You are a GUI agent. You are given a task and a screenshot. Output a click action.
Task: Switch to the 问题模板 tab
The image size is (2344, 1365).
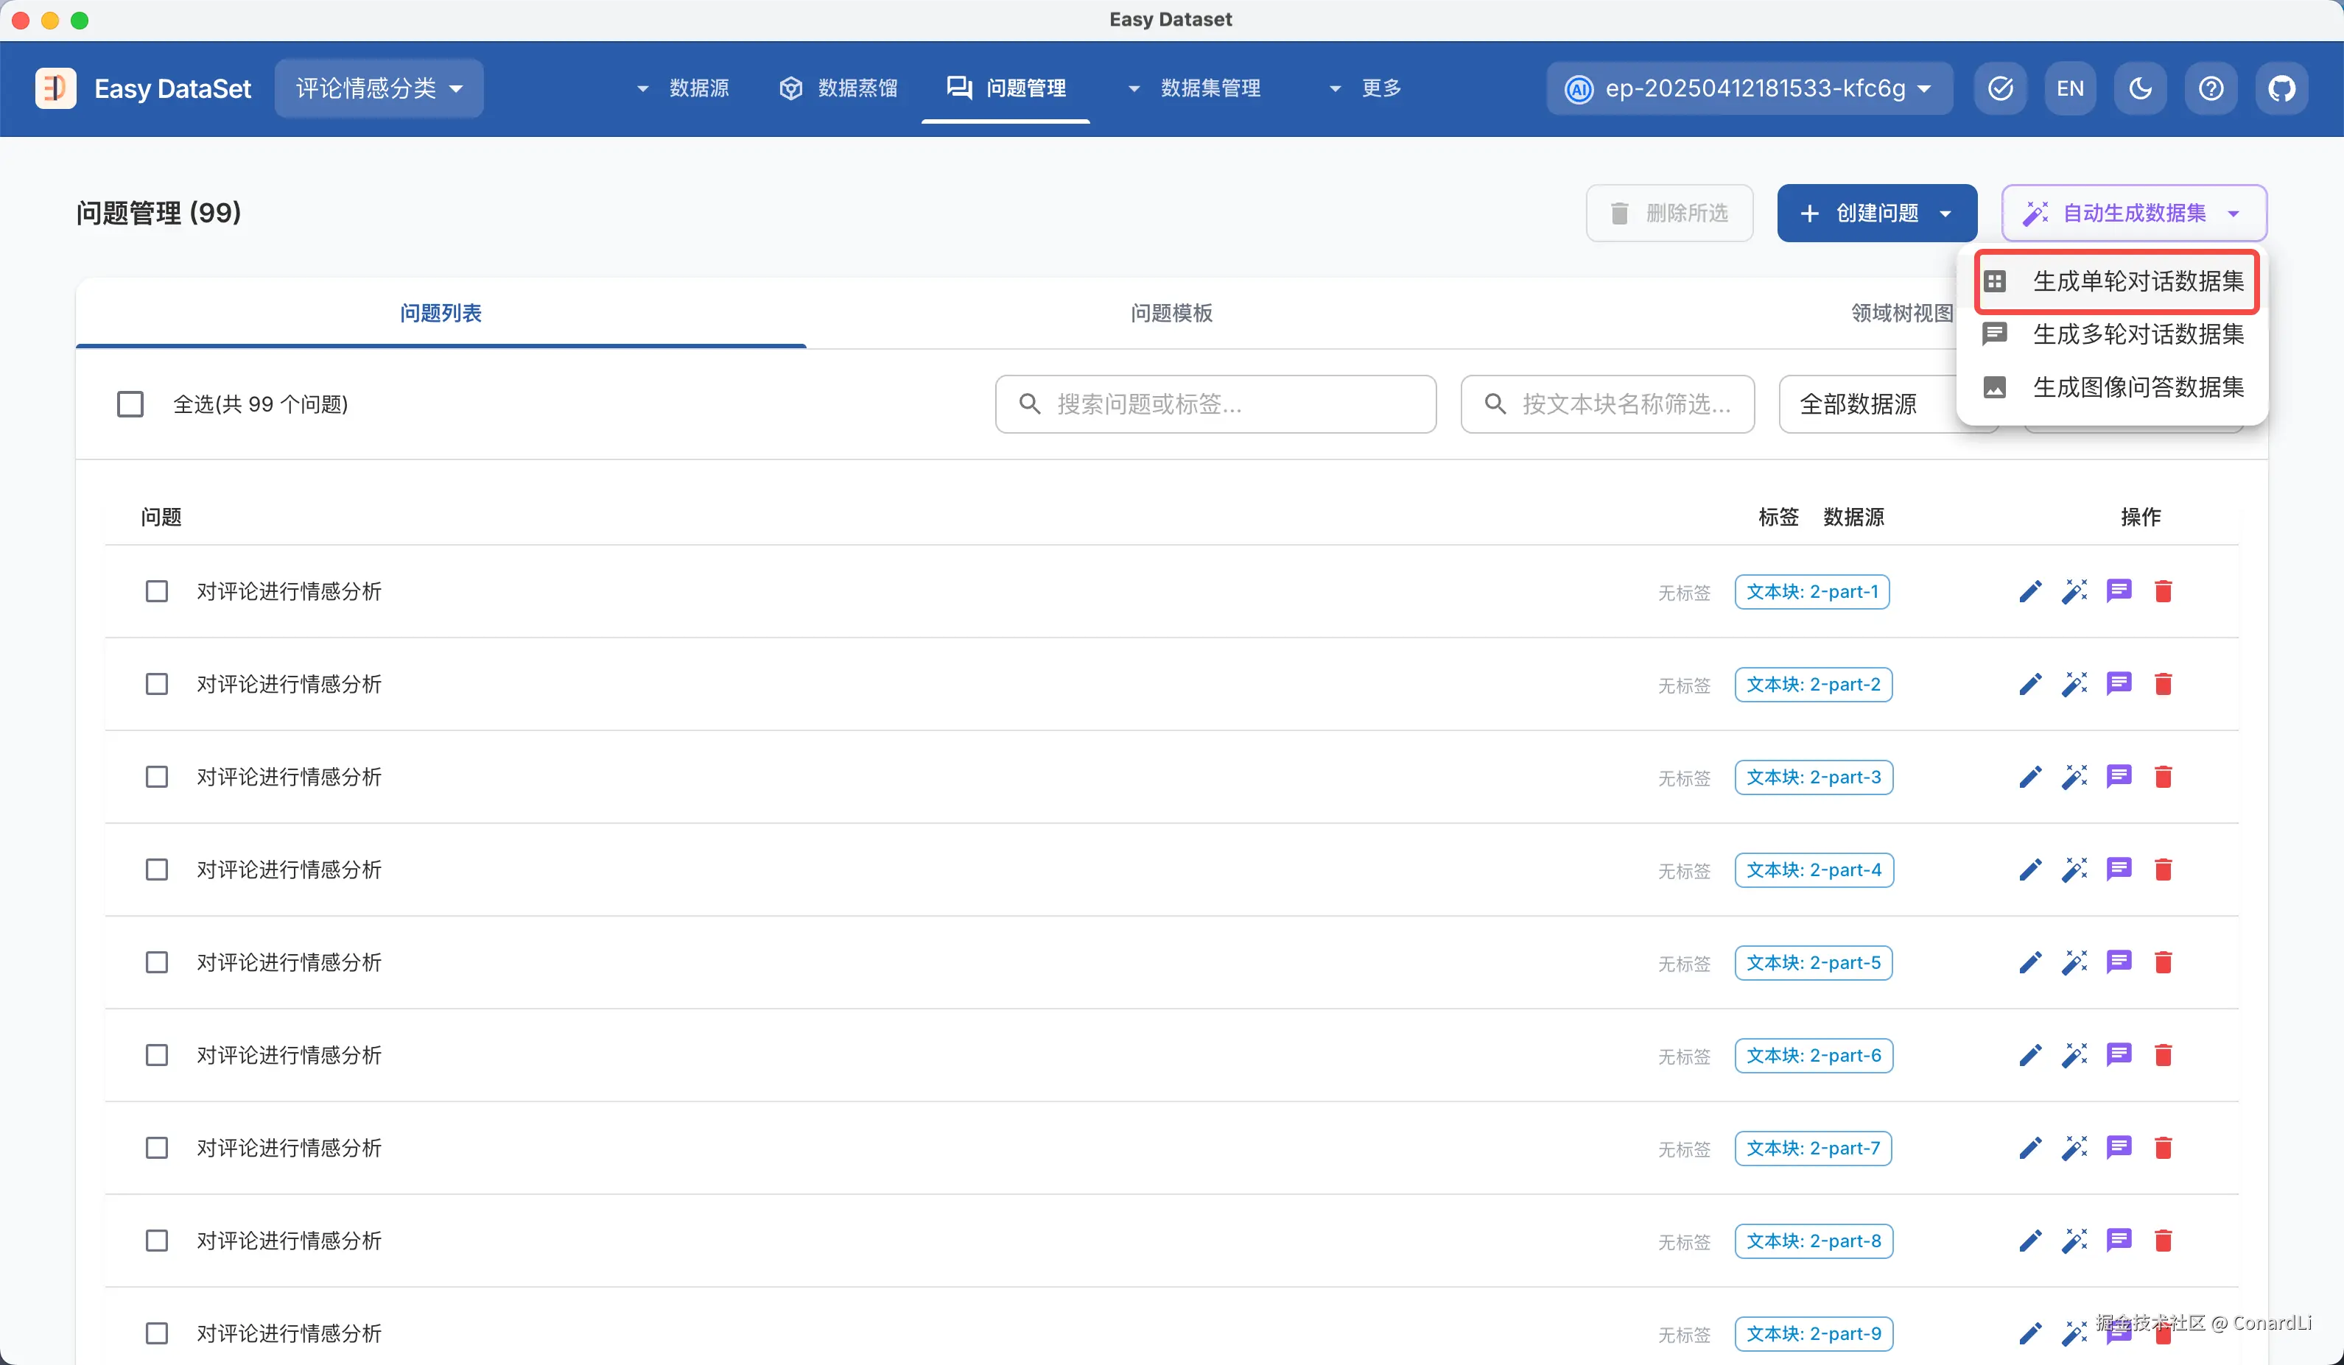click(x=1171, y=314)
